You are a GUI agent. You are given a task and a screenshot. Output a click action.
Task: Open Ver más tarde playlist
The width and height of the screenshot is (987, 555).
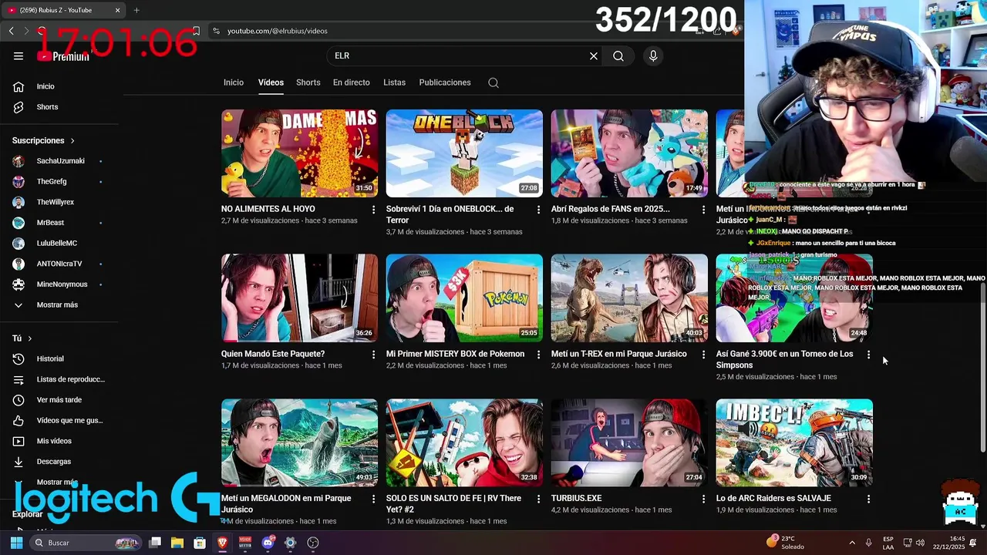[x=59, y=400]
